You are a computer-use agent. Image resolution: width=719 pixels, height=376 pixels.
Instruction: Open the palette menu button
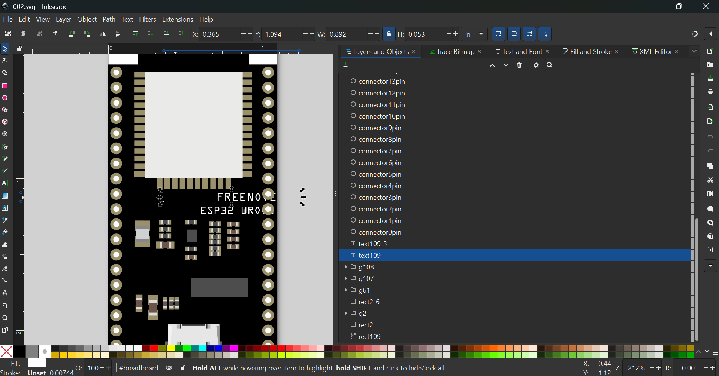715,353
